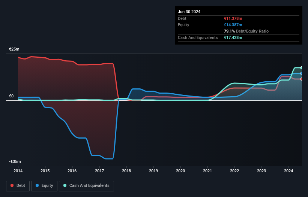
Task: Select the teal Cash endpoint marker on chart
Action: [301, 68]
